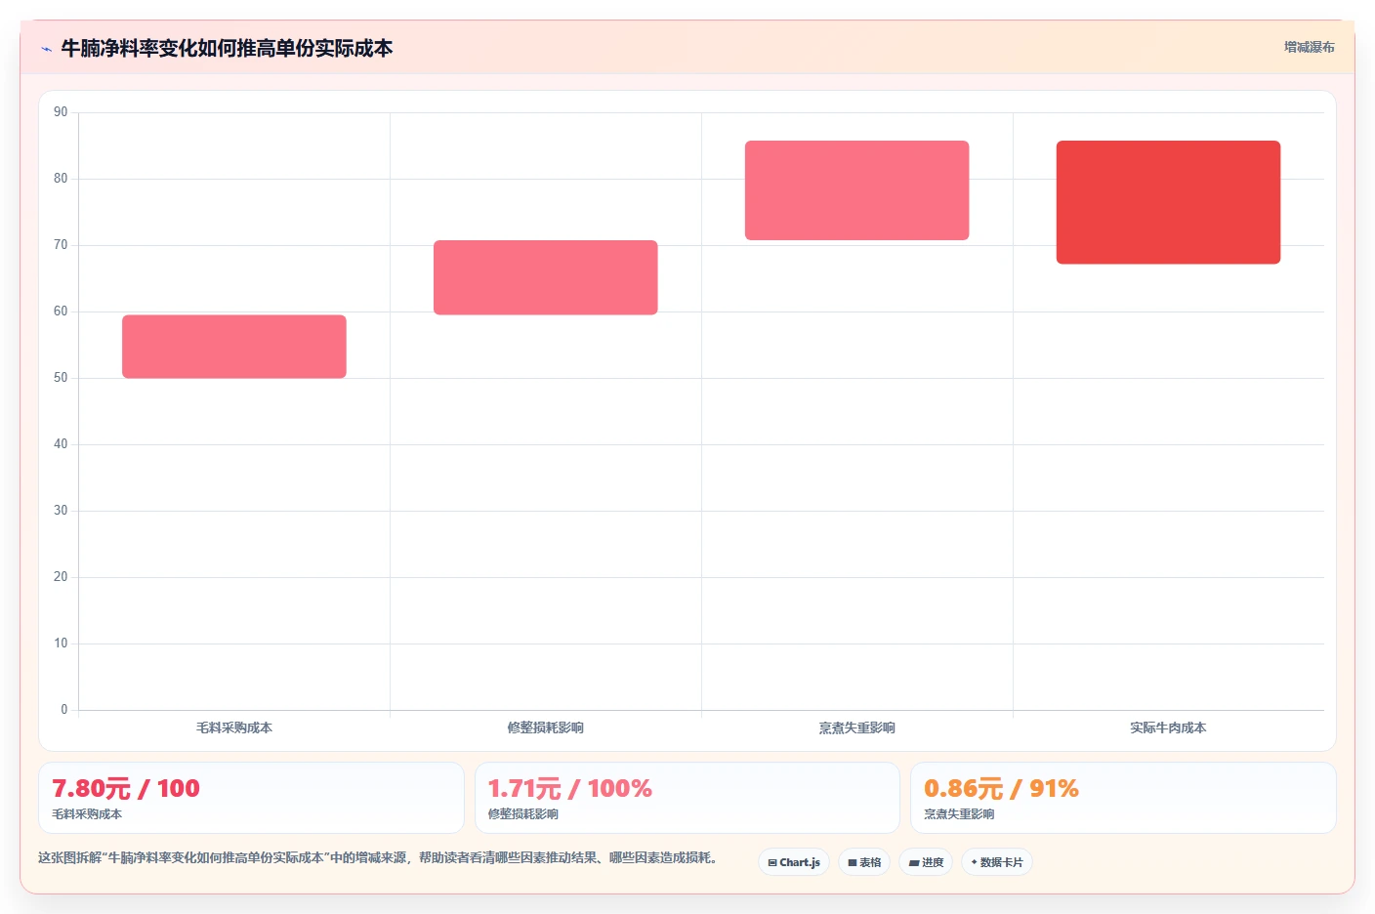Click the description text starting 这张图拆解
Viewport: 1375px width, 914px height.
click(x=381, y=857)
